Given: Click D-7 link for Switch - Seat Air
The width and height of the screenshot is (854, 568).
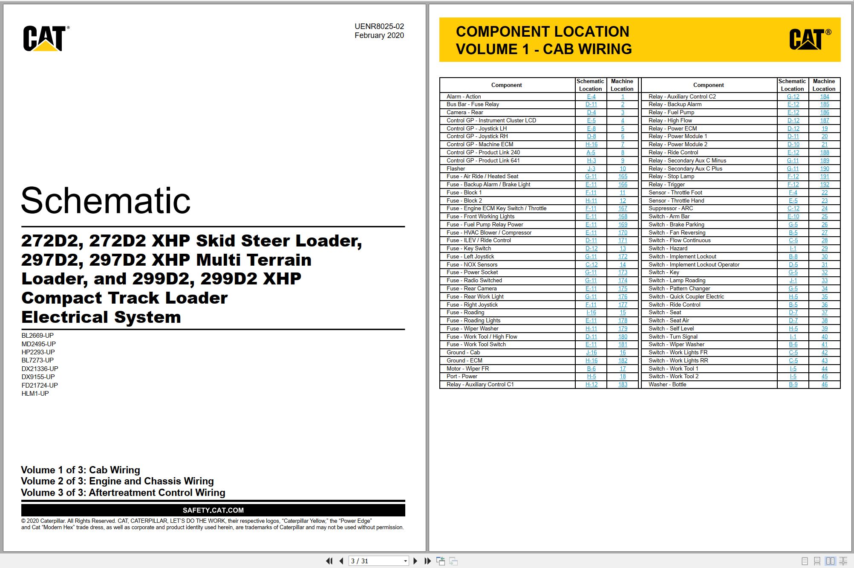Looking at the screenshot, I should point(793,321).
